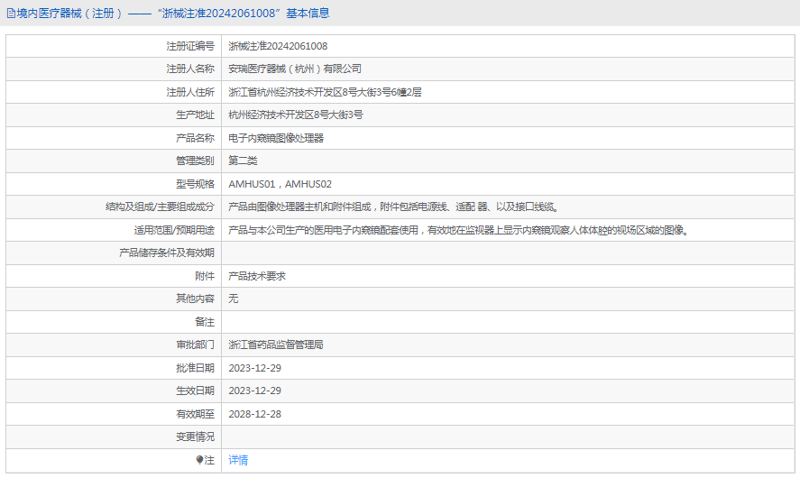Screen dimensions: 800x478
Task: Click management category value 第二类
Action: pos(243,161)
